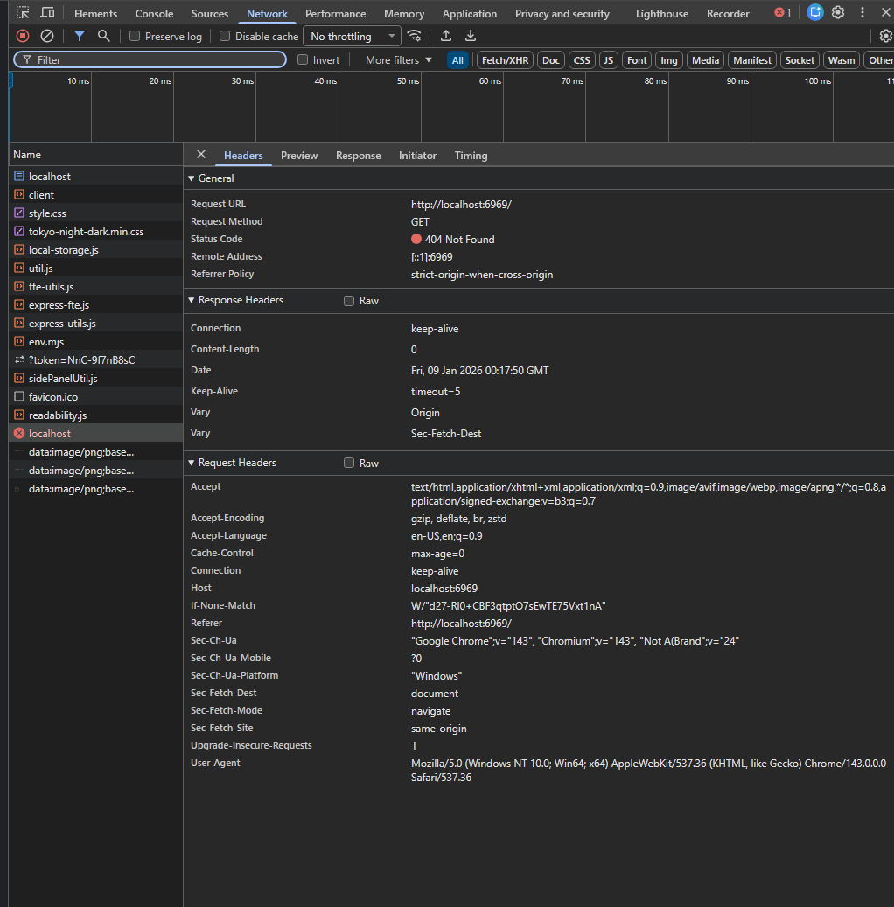Open network search with magnifier icon
894x907 pixels.
[104, 36]
